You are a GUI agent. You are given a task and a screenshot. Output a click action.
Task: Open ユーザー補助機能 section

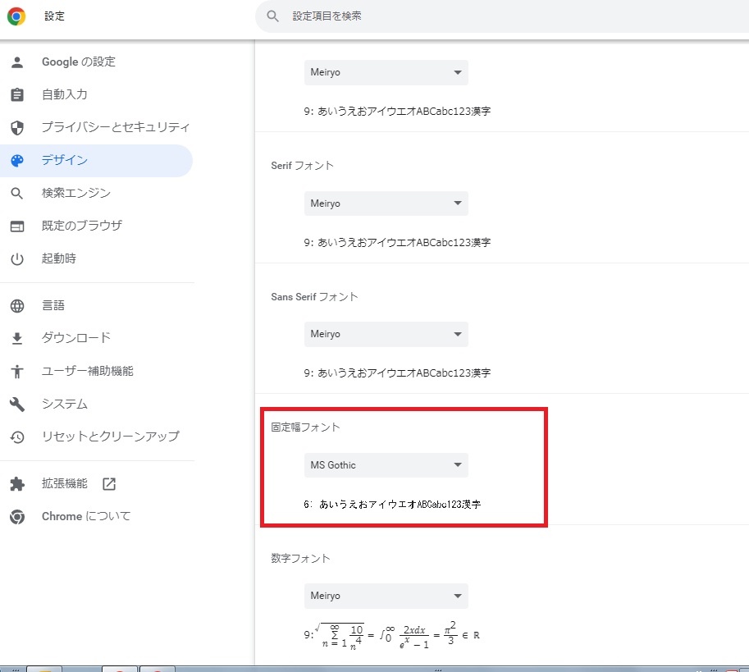tap(88, 371)
